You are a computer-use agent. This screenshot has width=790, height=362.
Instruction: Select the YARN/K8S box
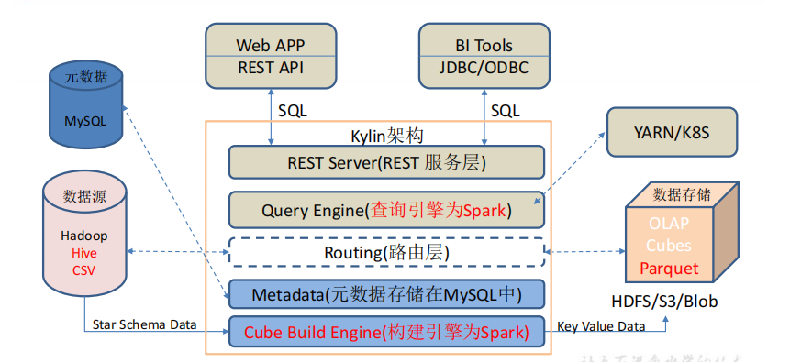[672, 132]
